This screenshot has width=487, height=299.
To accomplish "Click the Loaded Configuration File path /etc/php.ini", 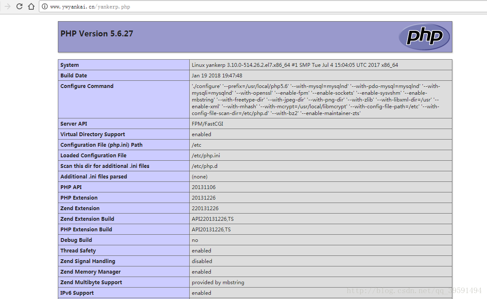I will pyautogui.click(x=206, y=156).
